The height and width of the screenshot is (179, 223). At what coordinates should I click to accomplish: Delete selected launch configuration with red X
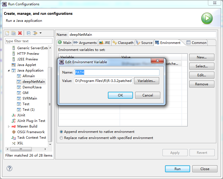pos(20,33)
